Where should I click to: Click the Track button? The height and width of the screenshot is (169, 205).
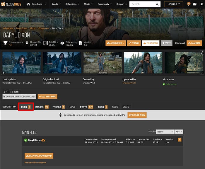pyautogui.click(x=134, y=43)
